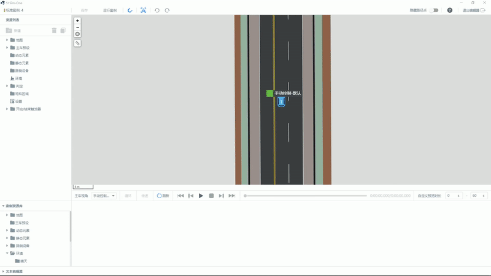Expand the 判定 folder in resource list
Image resolution: width=491 pixels, height=276 pixels.
pos(7,86)
